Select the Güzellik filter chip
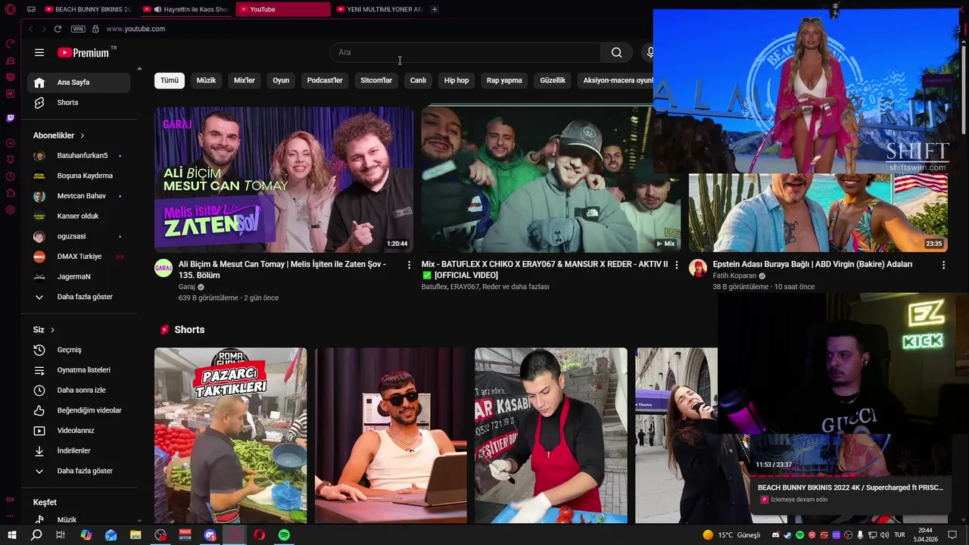 [x=553, y=80]
